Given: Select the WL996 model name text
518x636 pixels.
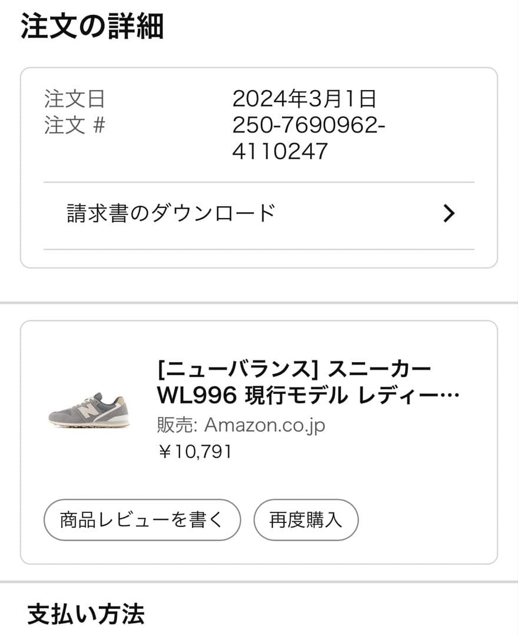Looking at the screenshot, I should click(192, 396).
